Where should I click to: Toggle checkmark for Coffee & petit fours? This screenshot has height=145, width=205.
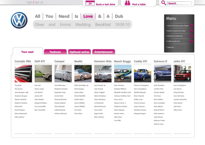point(192,41)
